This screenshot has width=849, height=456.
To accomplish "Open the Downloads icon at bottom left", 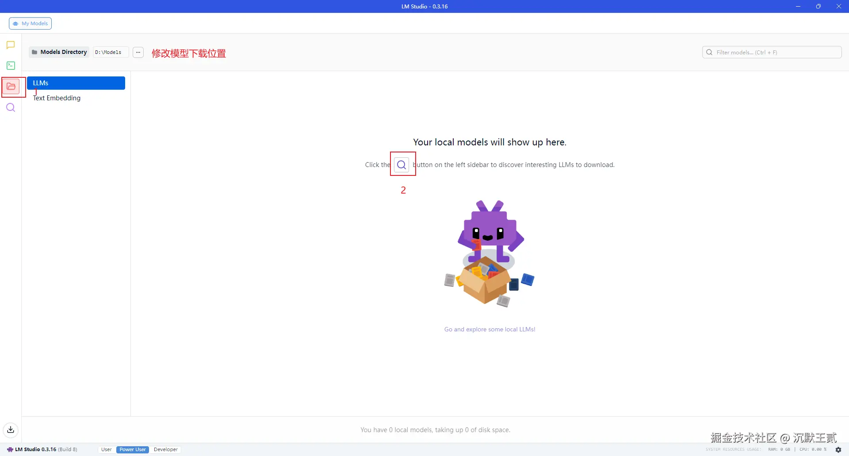I will tap(11, 429).
